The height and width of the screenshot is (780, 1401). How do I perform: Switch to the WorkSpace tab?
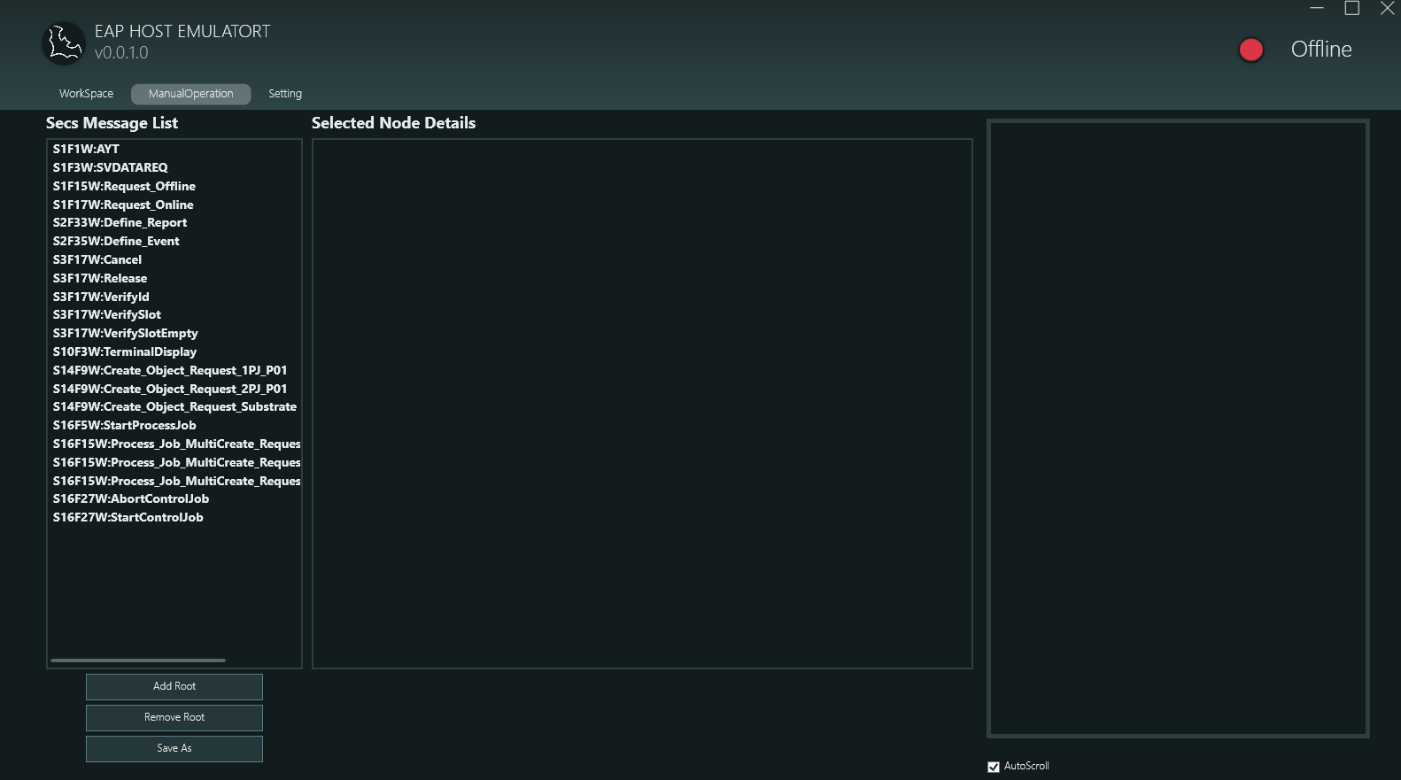pyautogui.click(x=86, y=94)
